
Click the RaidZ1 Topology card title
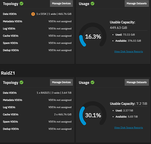(x=10, y=83)
